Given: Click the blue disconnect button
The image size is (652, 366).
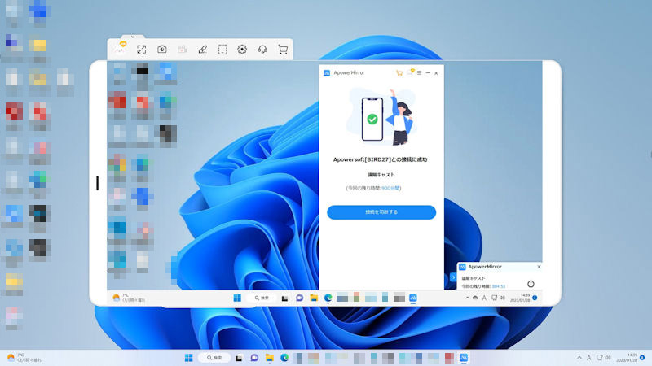Looking at the screenshot, I should click(381, 212).
